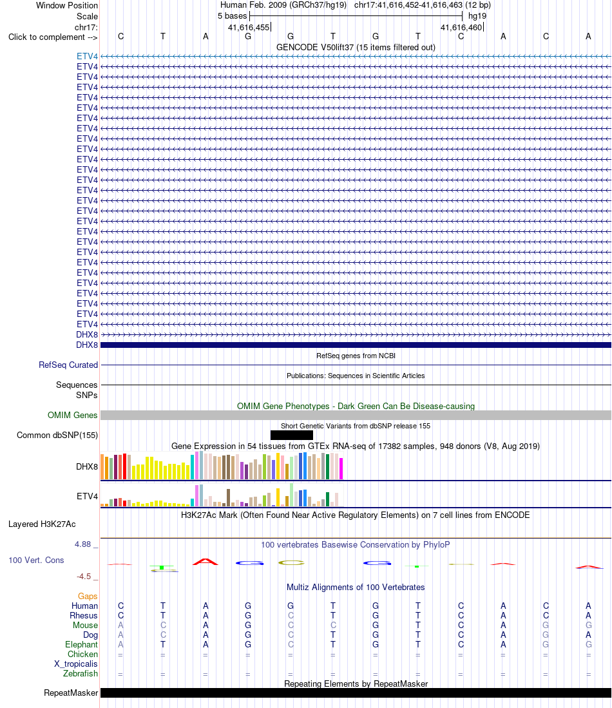Image resolution: width=612 pixels, height=708 pixels.
Task: Click the 100 Vert. Cons track label
Action: pos(36,560)
